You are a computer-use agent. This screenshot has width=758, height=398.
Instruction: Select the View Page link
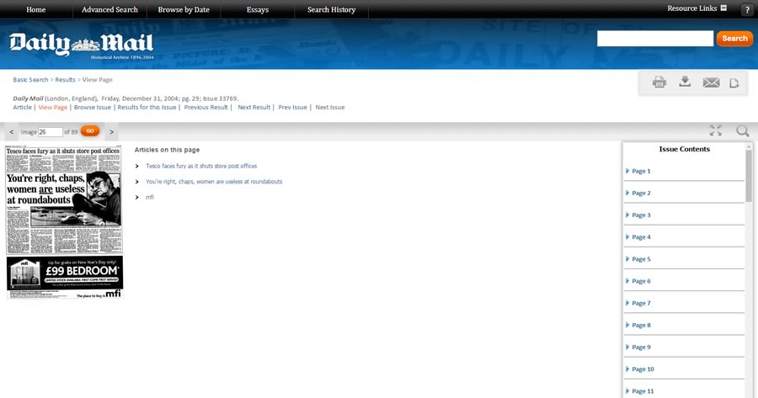point(53,107)
